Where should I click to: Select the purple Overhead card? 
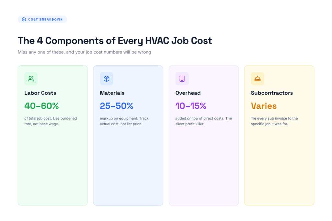point(204,162)
